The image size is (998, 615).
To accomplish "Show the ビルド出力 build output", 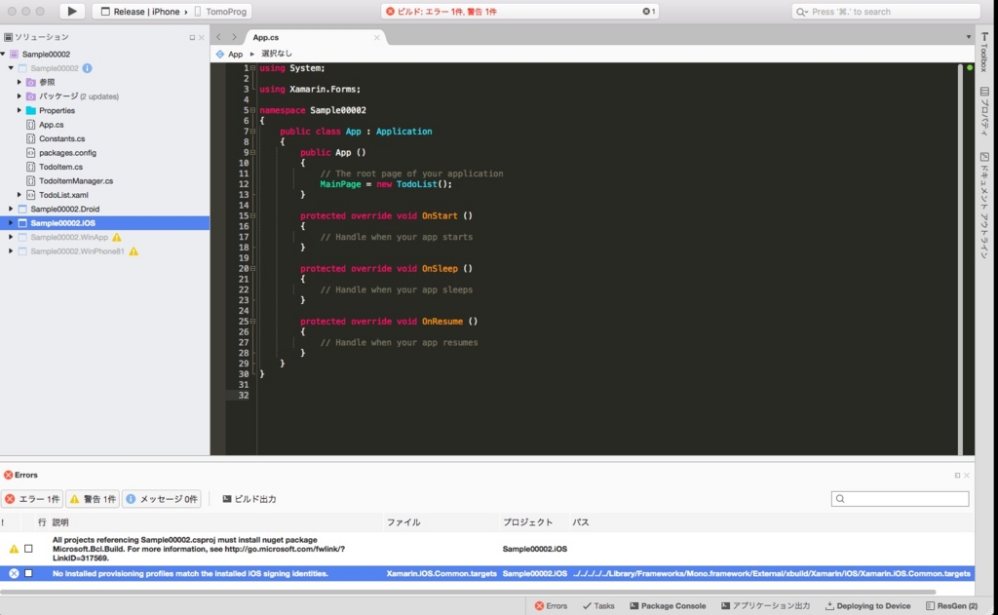I will [249, 499].
